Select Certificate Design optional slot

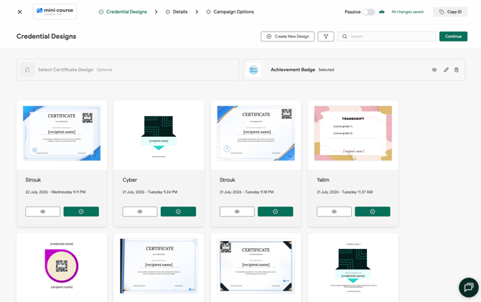pos(128,70)
